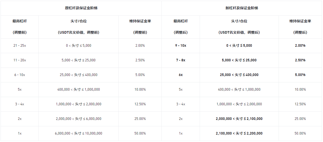Select the 6 - 10x leverage cell
The width and height of the screenshot is (323, 142).
[20, 75]
